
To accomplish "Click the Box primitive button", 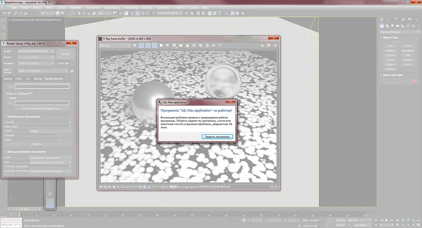I will coord(390,46).
